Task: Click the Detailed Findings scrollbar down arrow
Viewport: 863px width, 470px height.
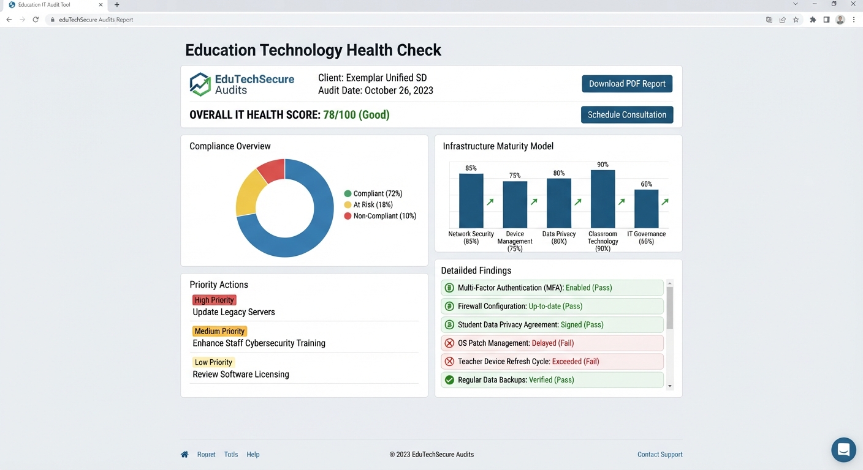Action: [670, 386]
